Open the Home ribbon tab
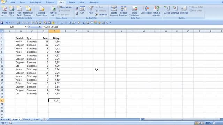 tap(13, 2)
